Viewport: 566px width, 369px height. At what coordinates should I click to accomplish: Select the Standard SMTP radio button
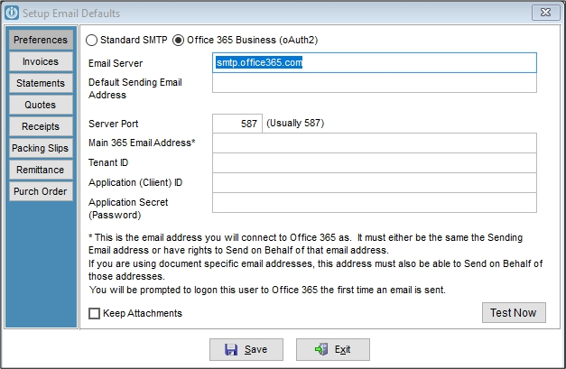pos(91,40)
